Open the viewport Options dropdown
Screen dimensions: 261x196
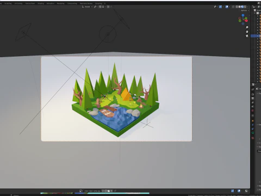(245, 10)
